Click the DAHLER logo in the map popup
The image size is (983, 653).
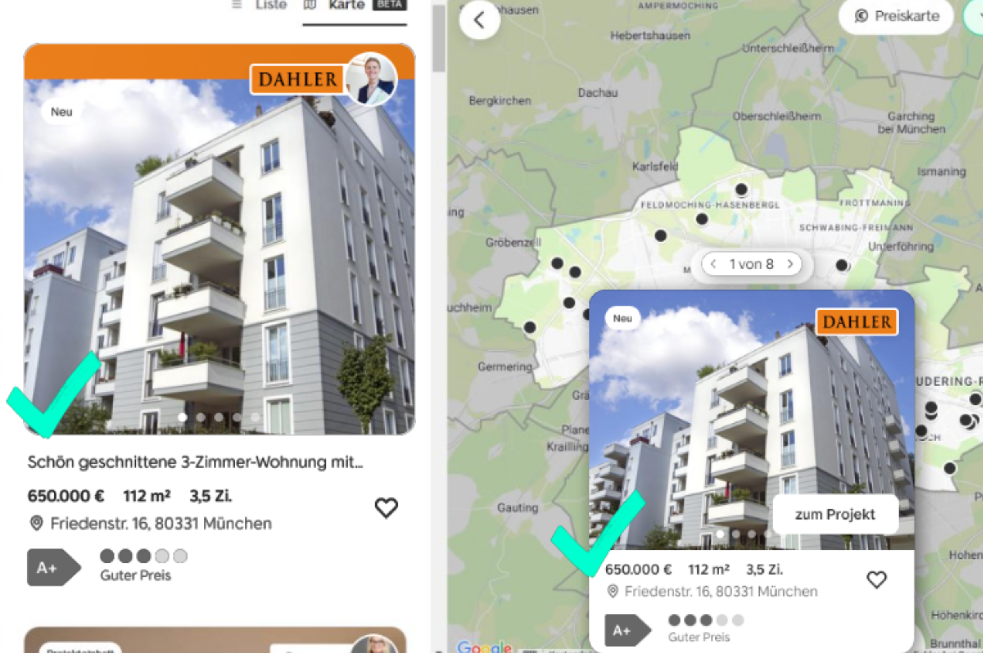coord(857,322)
